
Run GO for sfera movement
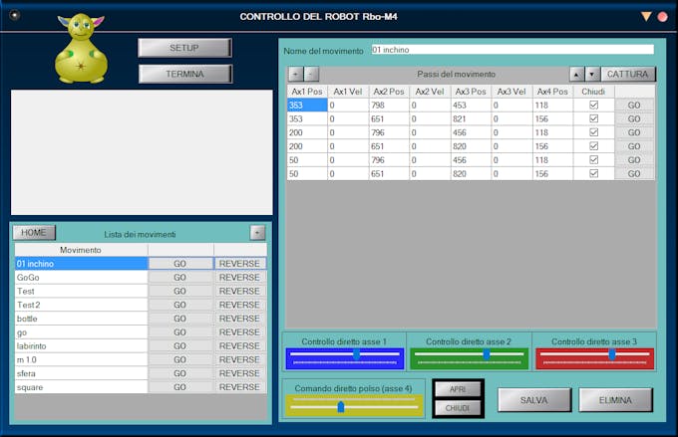tap(180, 373)
